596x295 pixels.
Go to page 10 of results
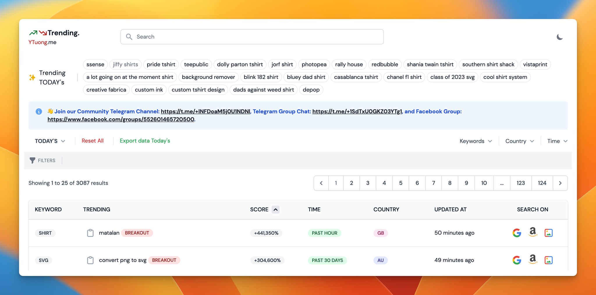pyautogui.click(x=484, y=183)
